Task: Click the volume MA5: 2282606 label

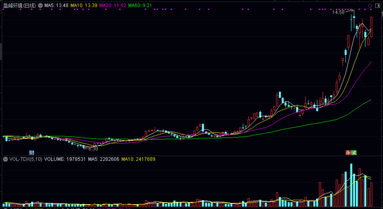Action: 104,159
